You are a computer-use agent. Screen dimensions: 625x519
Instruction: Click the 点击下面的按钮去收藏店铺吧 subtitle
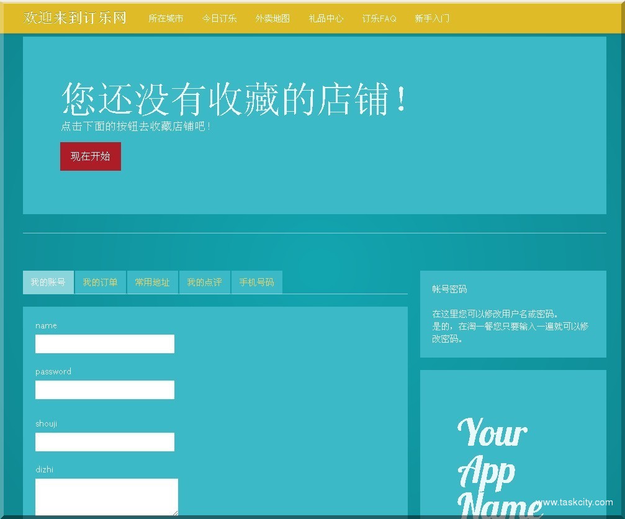tap(135, 127)
